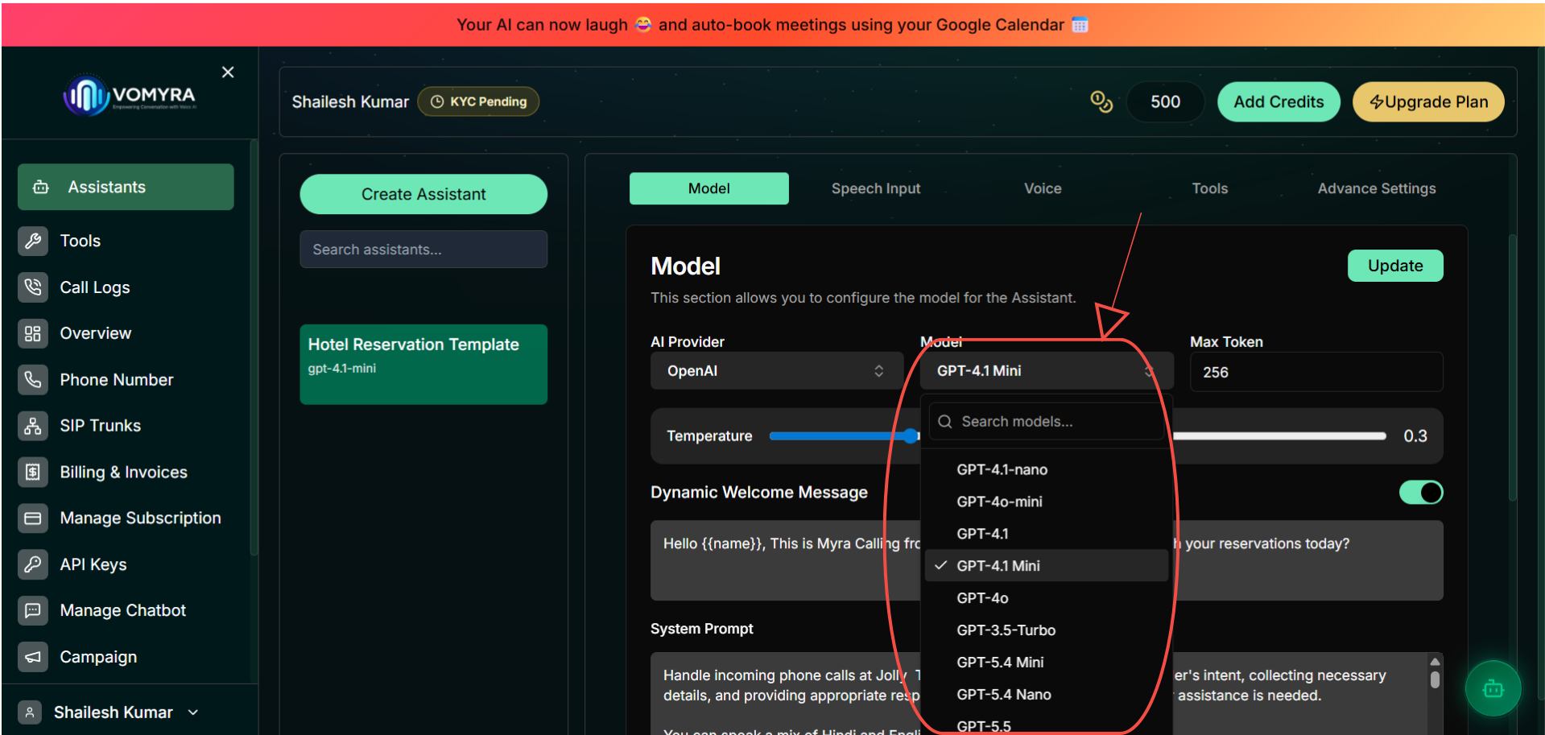Click the Billing & Invoices receipt icon
Image resolution: width=1545 pixels, height=735 pixels.
pos(33,472)
